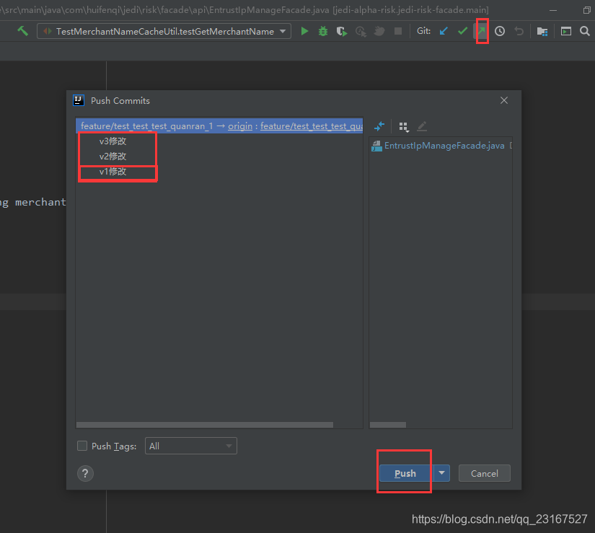Start debugging with the green bug icon
The height and width of the screenshot is (533, 595).
click(x=323, y=31)
